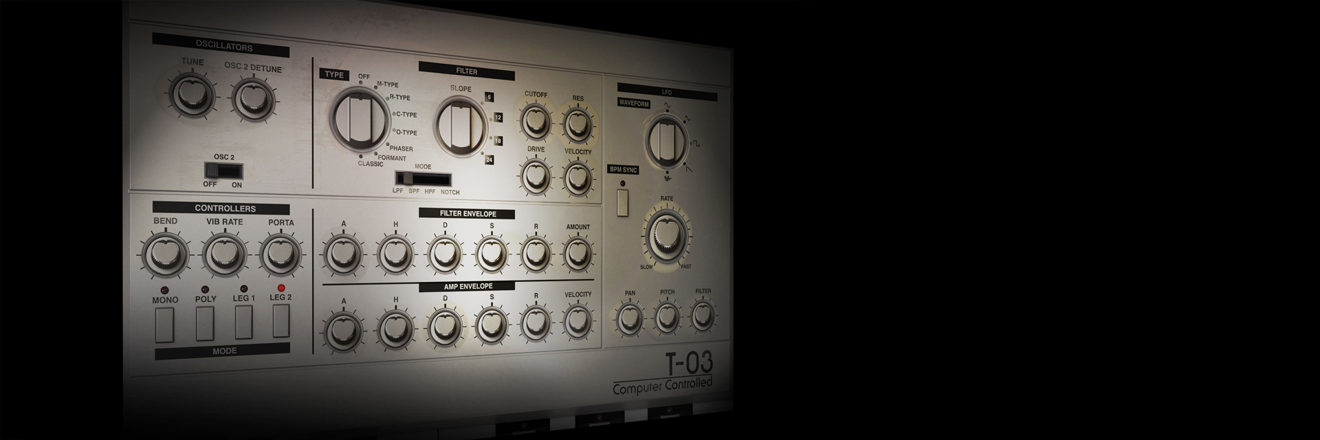Choose the 6 dB filter slope badge

click(x=489, y=97)
